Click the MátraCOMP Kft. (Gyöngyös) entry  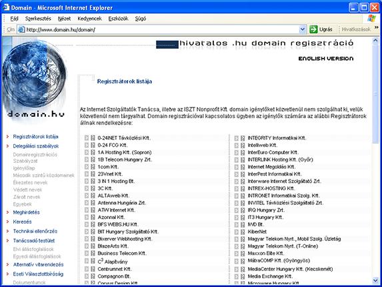279,261
